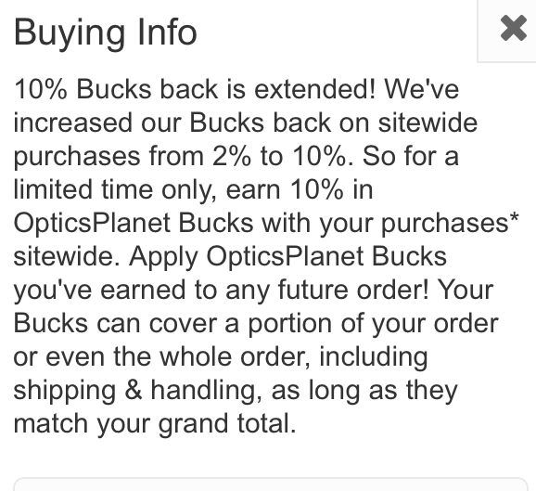536x491 pixels.
Task: Click the word 'sitewide.' starting the sixth line
Action: coord(67,256)
